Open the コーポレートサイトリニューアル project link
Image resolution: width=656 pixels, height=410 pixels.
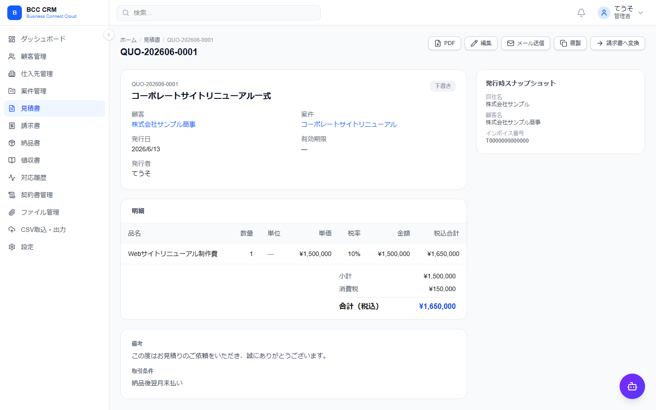(349, 124)
